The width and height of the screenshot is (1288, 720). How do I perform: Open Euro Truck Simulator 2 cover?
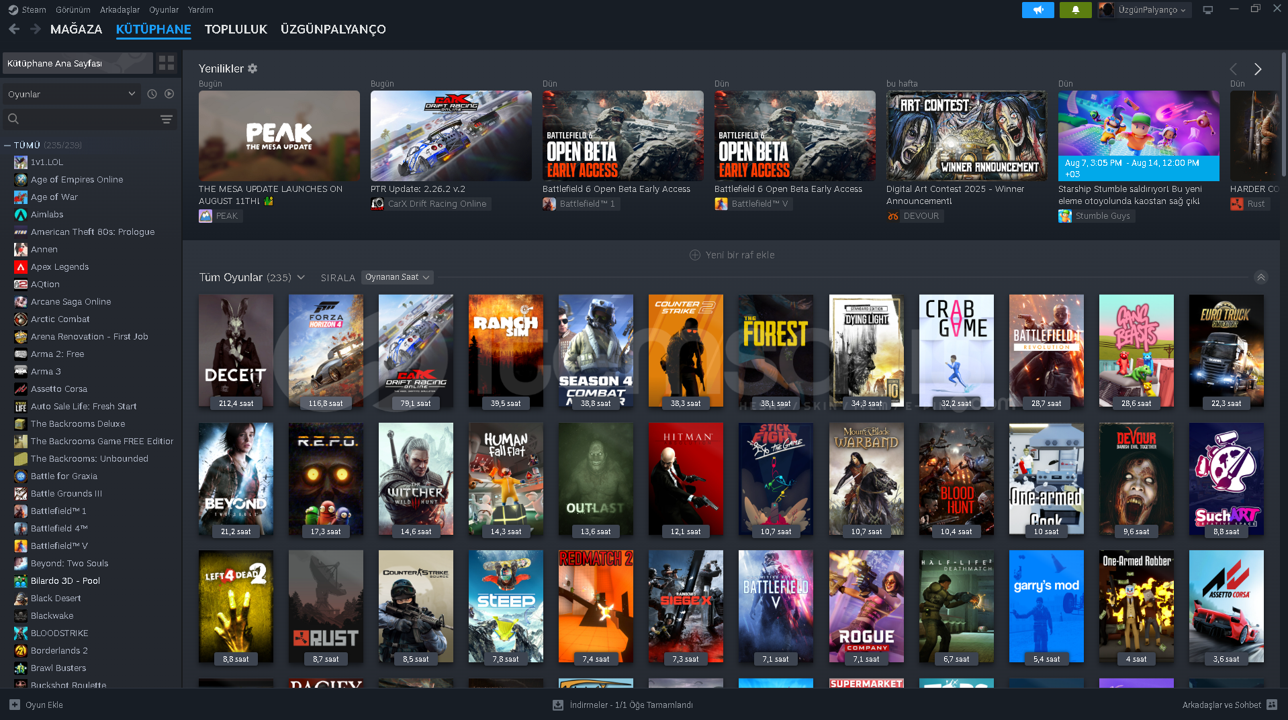[1226, 351]
